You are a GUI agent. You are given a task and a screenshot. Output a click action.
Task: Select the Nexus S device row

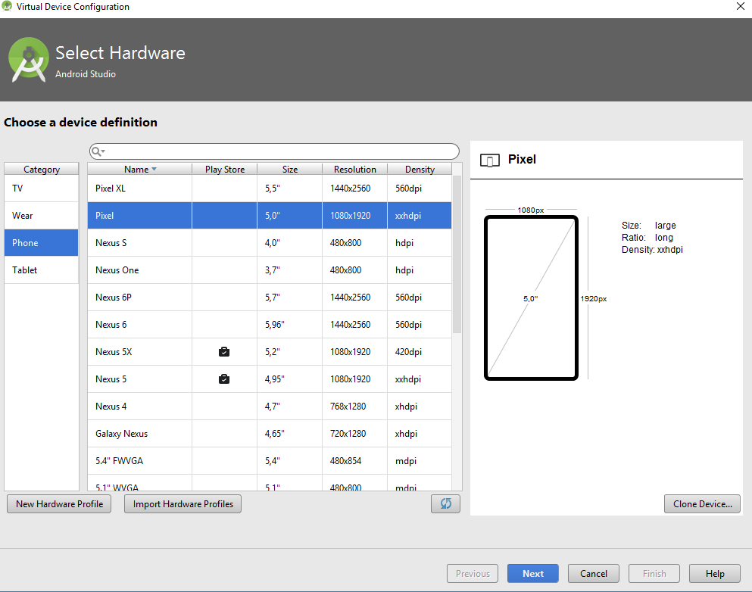point(270,242)
